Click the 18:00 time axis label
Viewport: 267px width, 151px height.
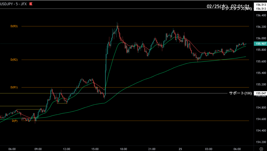pyautogui.click(x=123, y=149)
